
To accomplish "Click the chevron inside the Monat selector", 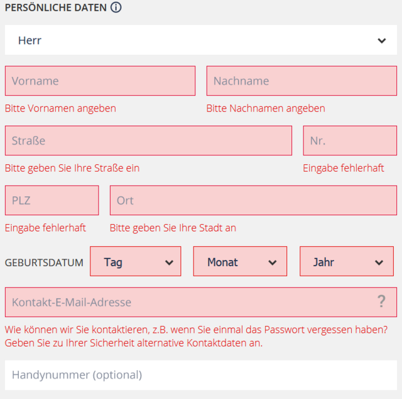I will (272, 262).
